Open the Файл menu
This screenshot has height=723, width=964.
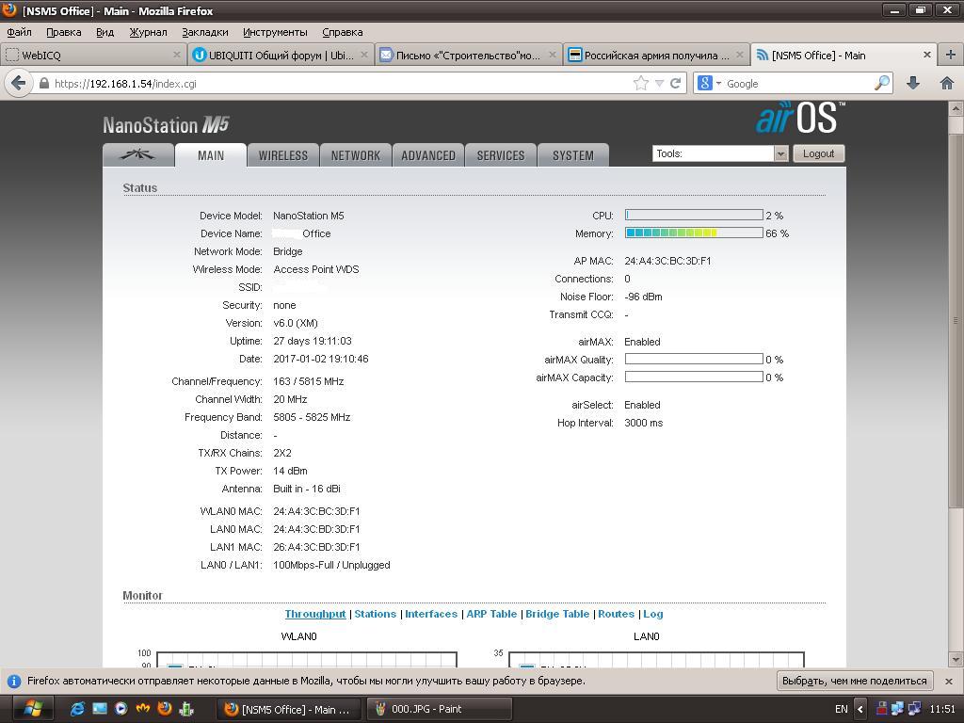coord(19,32)
